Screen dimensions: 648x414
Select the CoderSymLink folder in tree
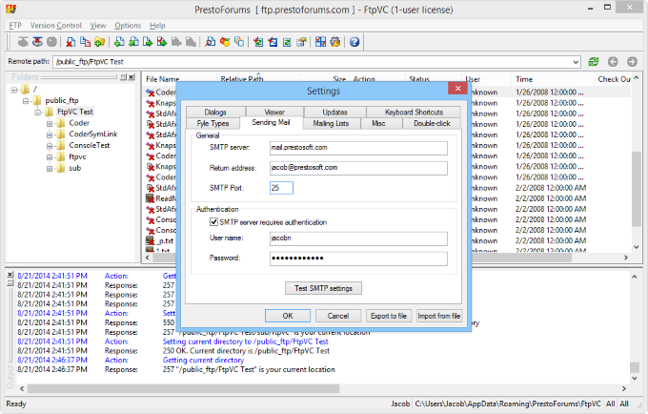pos(93,135)
